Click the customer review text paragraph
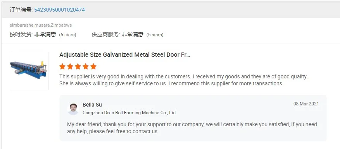The image size is (340, 149). (184, 80)
